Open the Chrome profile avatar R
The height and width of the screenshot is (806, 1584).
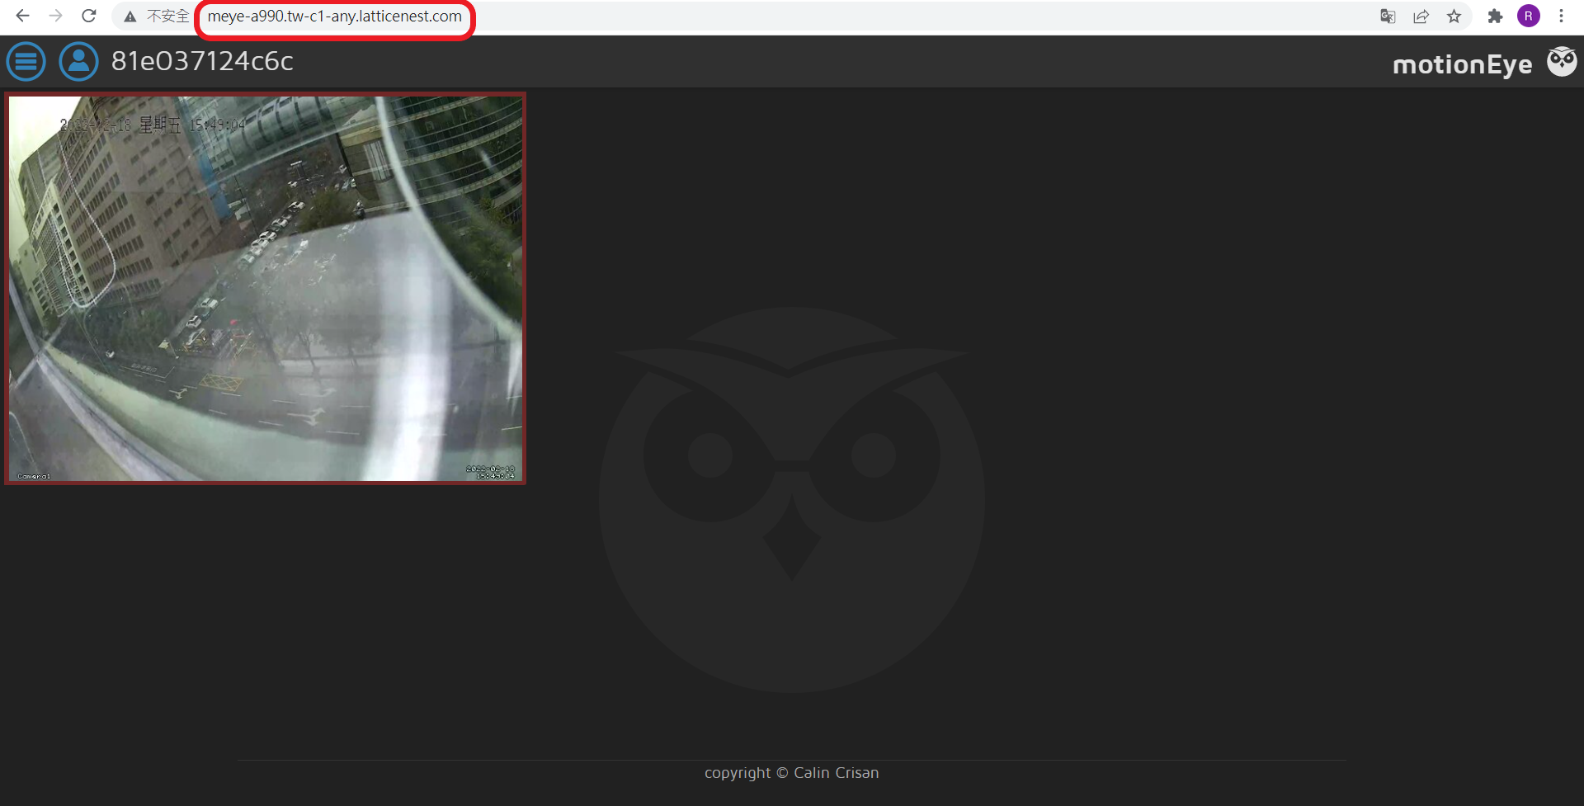1529,16
